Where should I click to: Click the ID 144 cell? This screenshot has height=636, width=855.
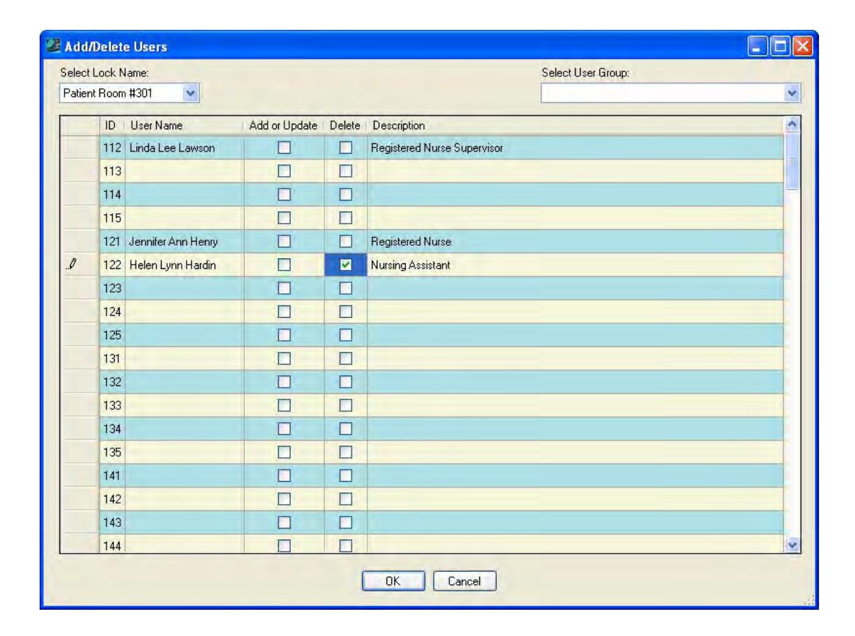[x=112, y=545]
